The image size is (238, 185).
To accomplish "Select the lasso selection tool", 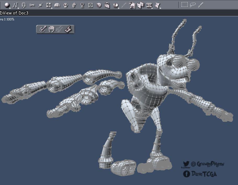I will point(193,5).
